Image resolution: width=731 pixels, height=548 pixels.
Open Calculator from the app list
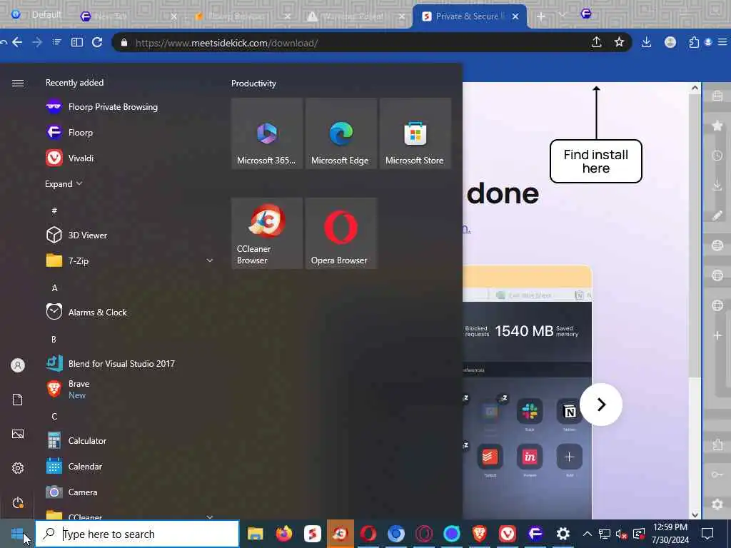(x=131, y=441)
